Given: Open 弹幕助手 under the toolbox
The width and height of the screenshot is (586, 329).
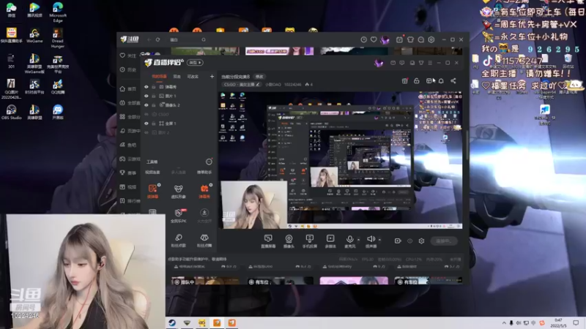Looking at the screenshot, I should click(x=204, y=173).
